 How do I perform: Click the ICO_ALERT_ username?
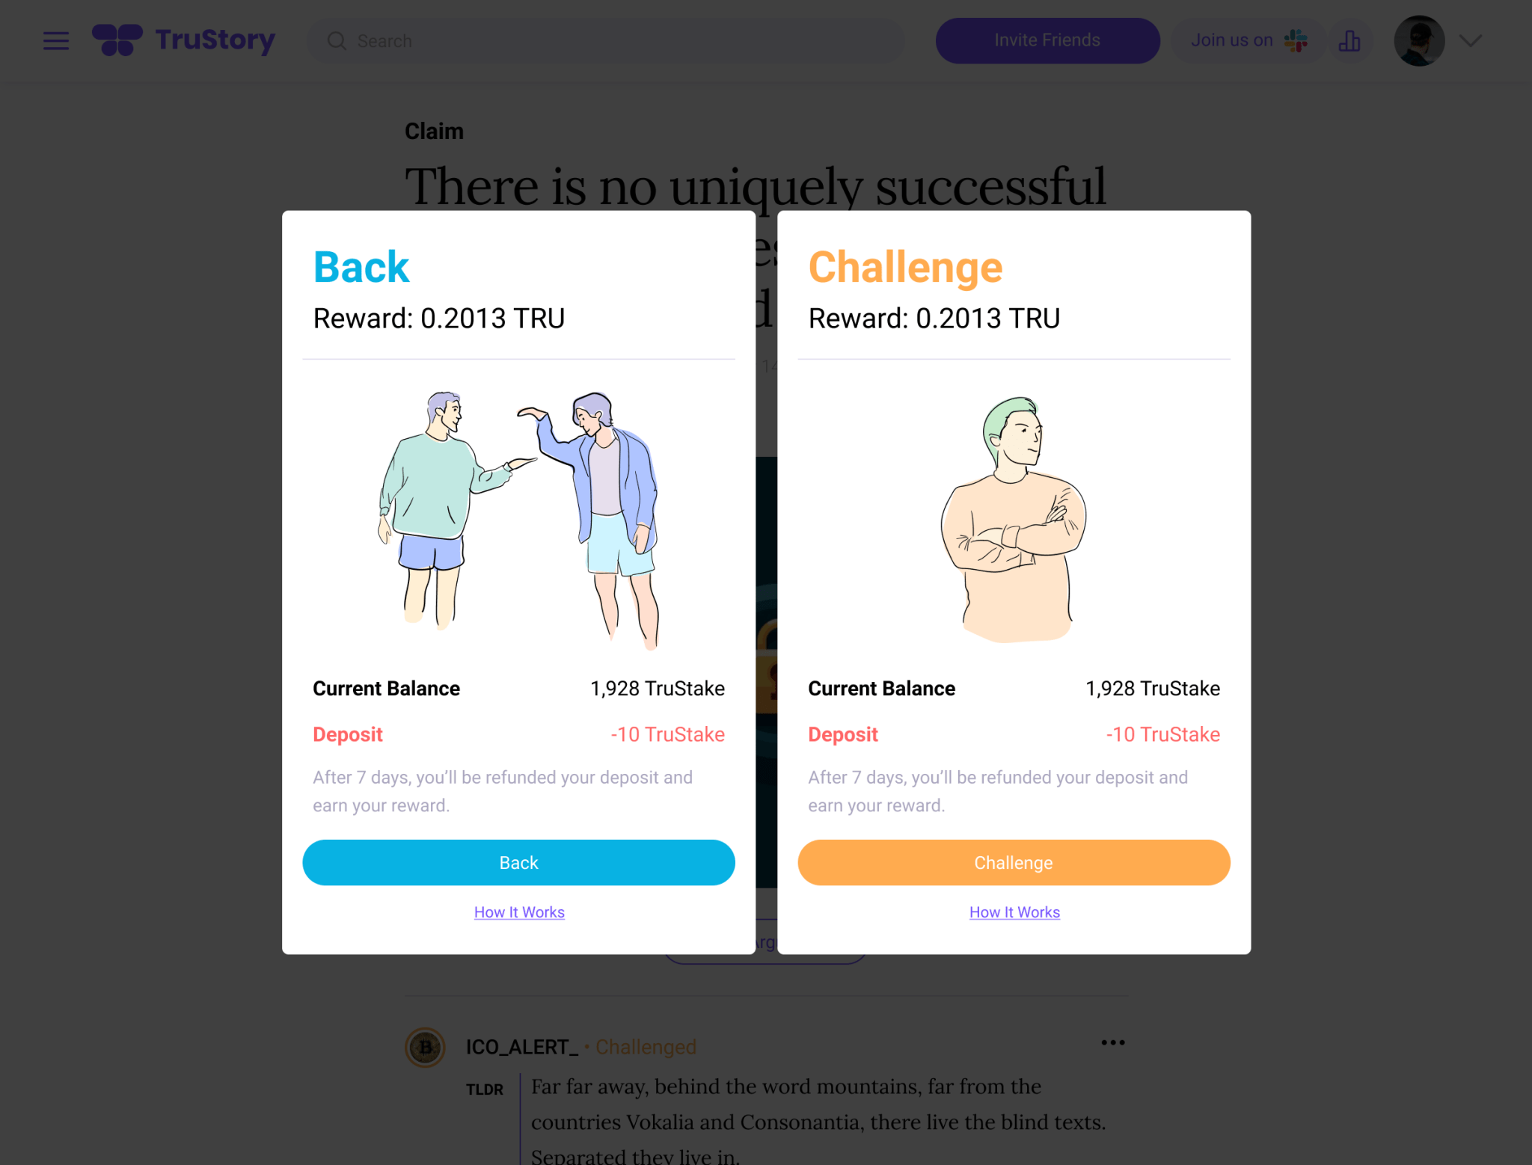[x=522, y=1047]
